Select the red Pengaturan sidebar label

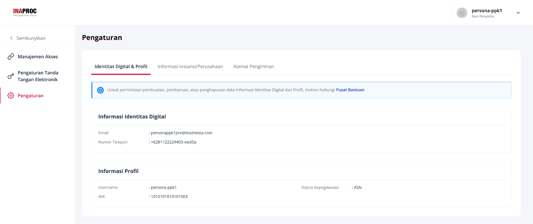(30, 96)
